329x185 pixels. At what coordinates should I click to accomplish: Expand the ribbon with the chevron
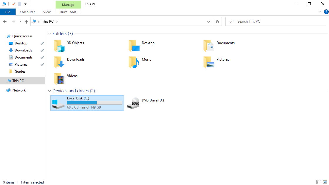click(320, 12)
